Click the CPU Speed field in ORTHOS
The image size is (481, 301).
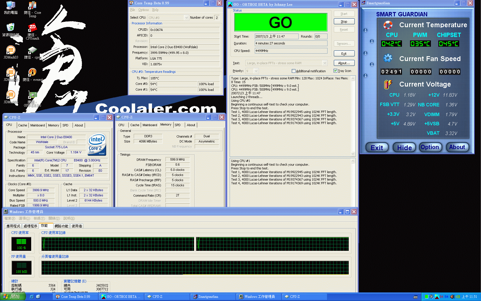tap(291, 51)
